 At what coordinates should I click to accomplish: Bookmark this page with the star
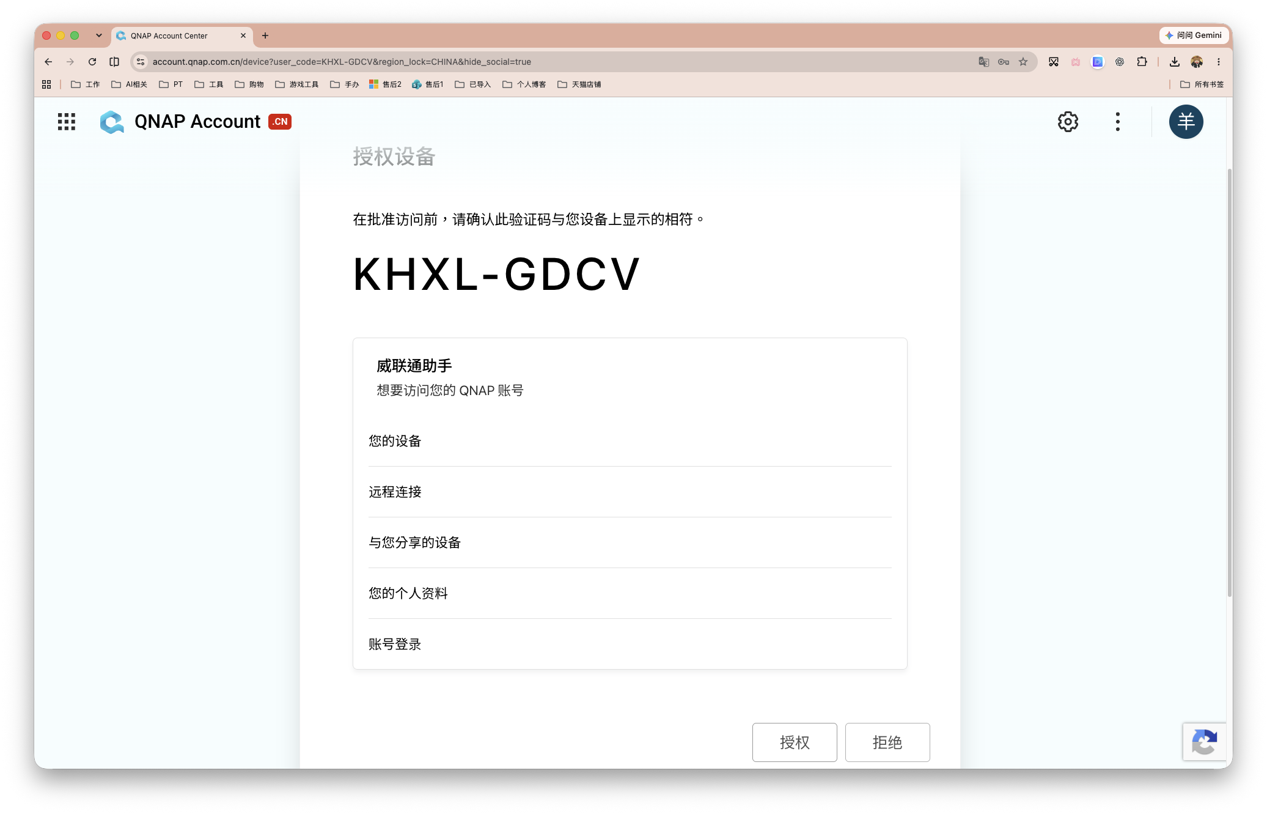coord(1023,62)
